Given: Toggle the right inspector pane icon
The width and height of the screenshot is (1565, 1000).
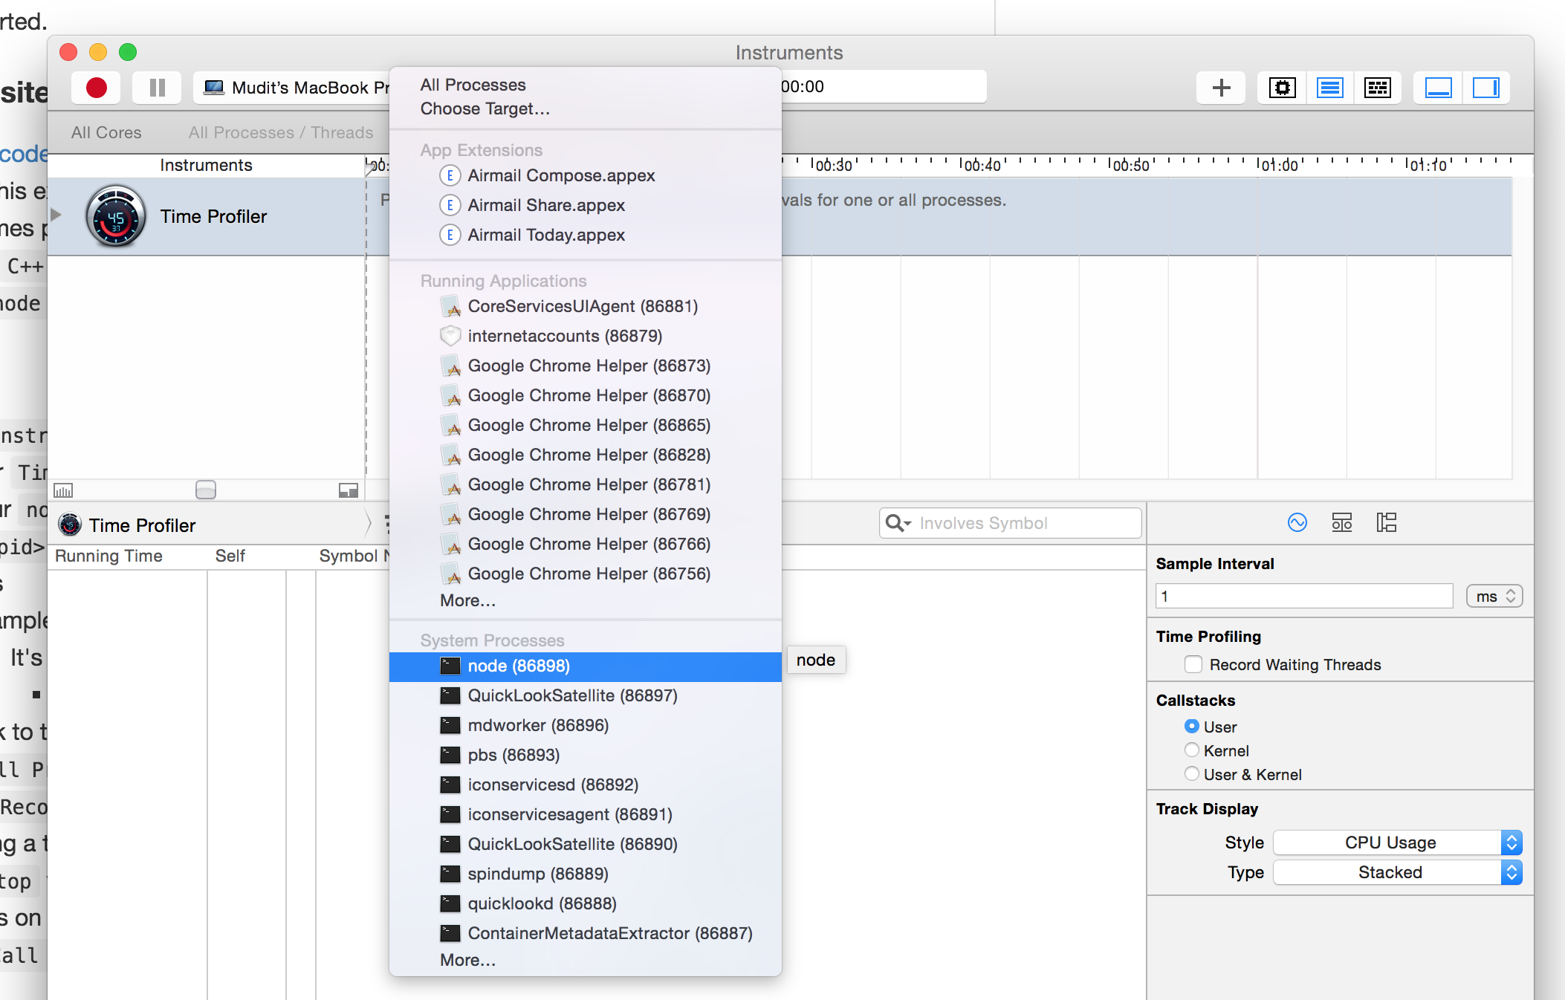Looking at the screenshot, I should point(1485,88).
